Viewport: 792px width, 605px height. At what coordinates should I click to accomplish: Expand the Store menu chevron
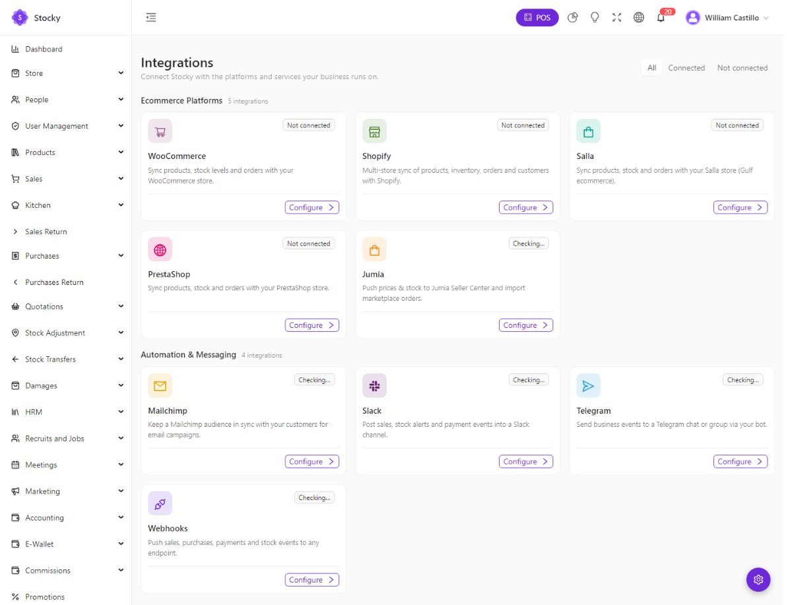pyautogui.click(x=121, y=73)
